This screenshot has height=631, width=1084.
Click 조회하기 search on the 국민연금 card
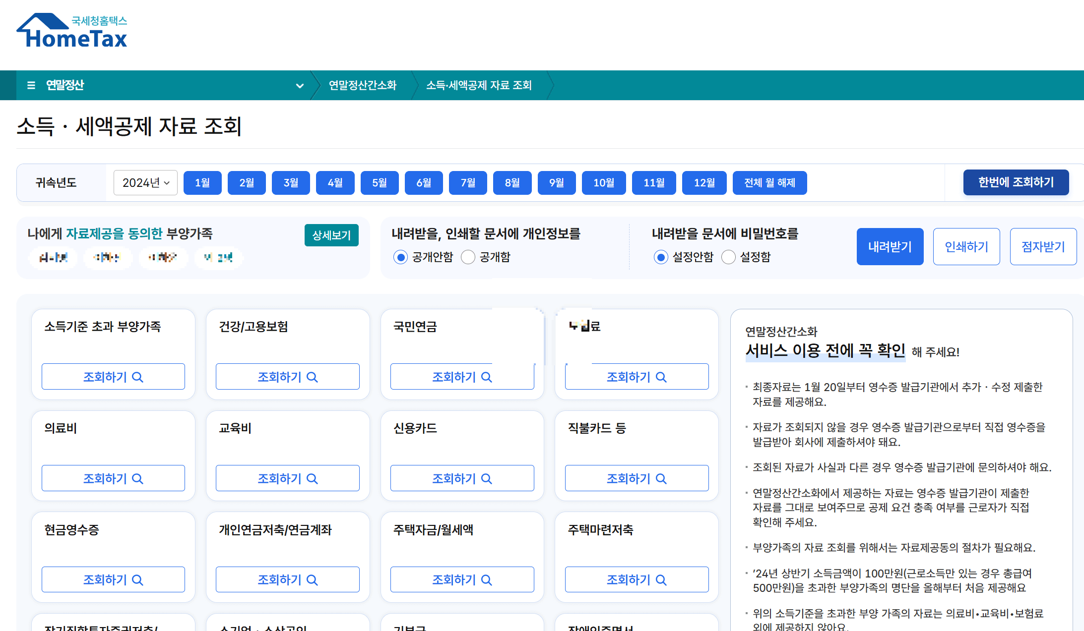coord(462,376)
